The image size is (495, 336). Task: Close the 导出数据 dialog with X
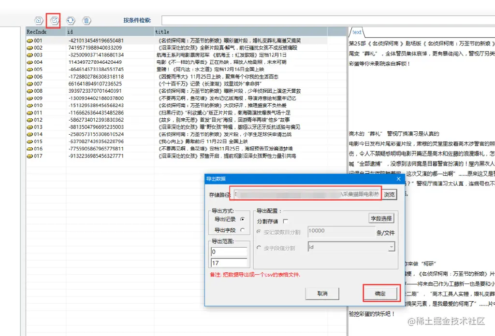[x=398, y=179]
